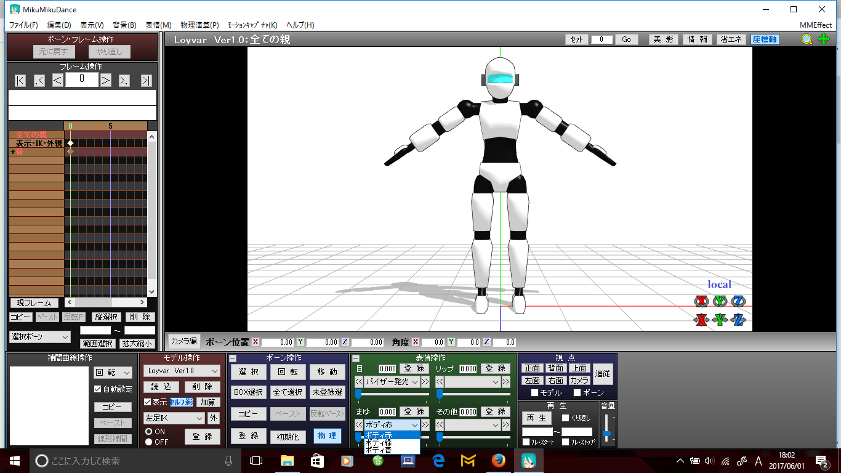The width and height of the screenshot is (841, 473).
Task: Open the 回転 interpolation dropdown
Action: pos(113,373)
